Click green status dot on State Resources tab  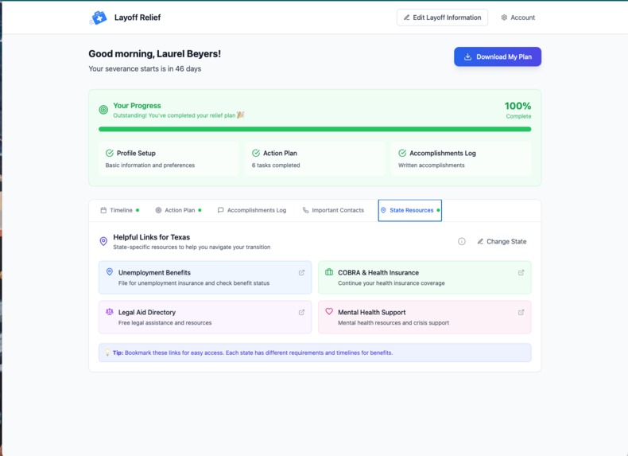coord(438,210)
